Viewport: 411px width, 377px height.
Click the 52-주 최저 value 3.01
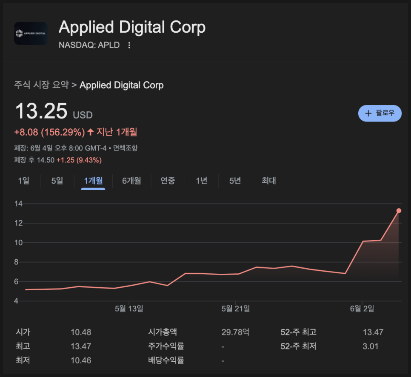pos(371,346)
